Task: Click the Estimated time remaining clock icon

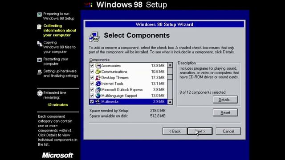Action: click(x=40, y=93)
